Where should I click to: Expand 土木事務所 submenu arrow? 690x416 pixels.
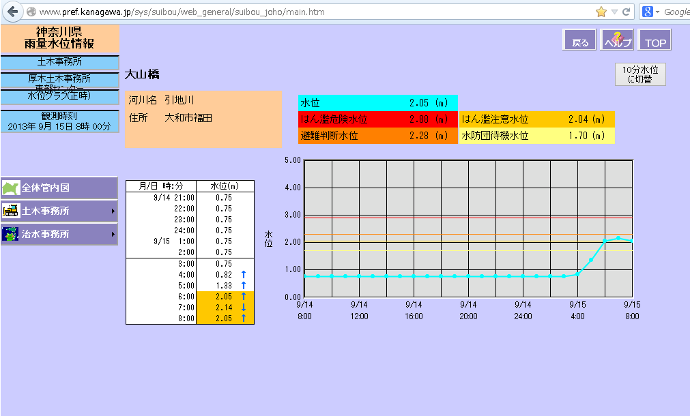(x=113, y=211)
